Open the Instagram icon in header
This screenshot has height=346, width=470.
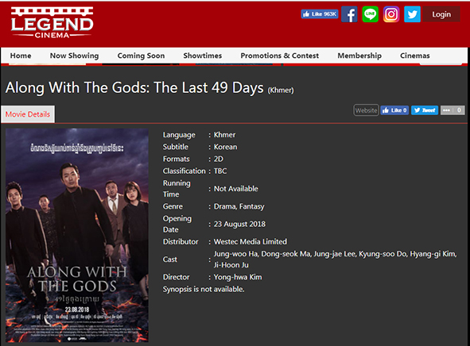(391, 14)
